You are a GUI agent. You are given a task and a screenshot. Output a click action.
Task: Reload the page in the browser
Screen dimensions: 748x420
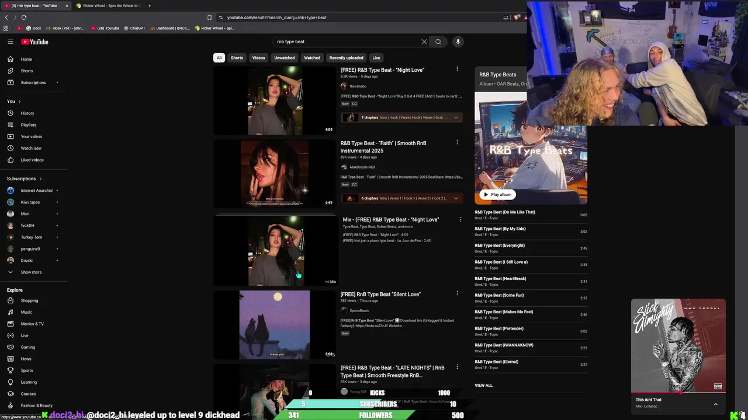(23, 17)
